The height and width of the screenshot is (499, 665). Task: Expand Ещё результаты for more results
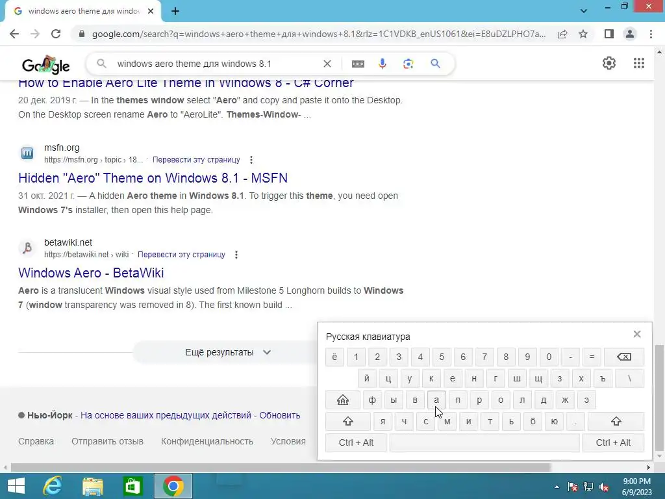click(x=228, y=352)
